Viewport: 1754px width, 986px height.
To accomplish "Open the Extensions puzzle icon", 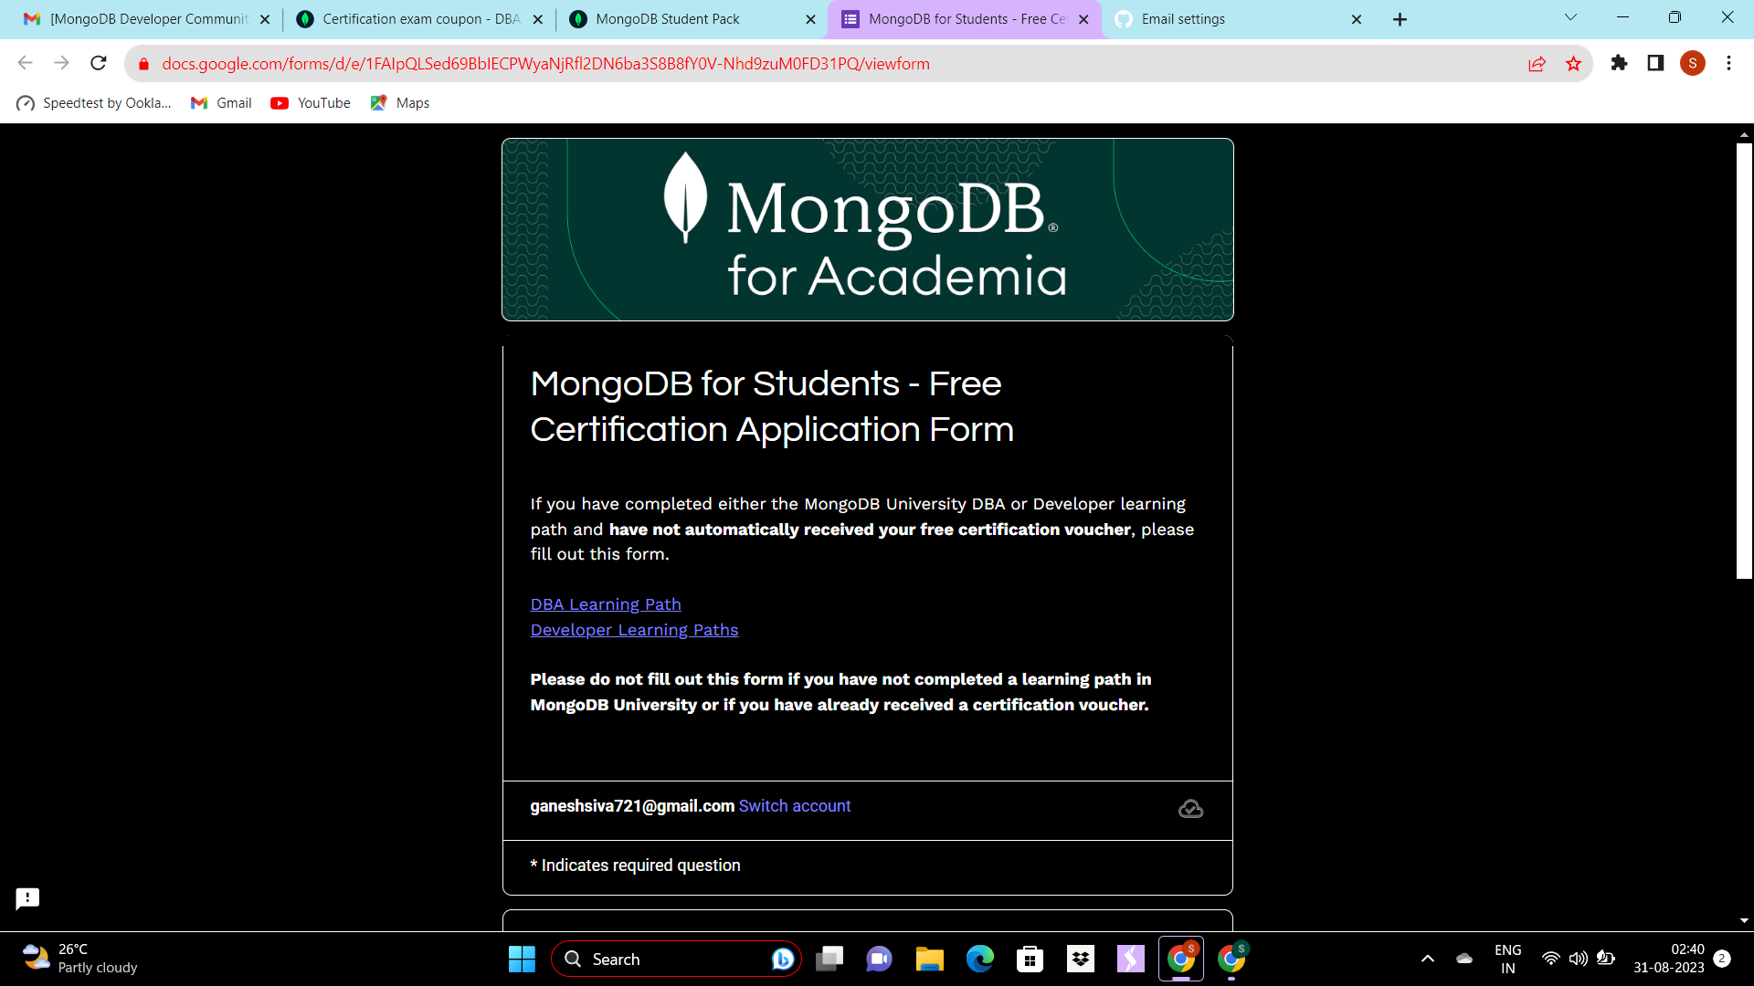I will (x=1619, y=63).
